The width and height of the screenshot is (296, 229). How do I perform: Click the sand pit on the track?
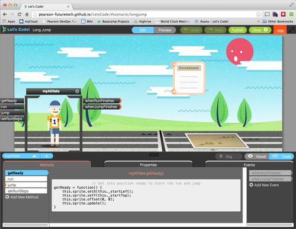coord(217,141)
